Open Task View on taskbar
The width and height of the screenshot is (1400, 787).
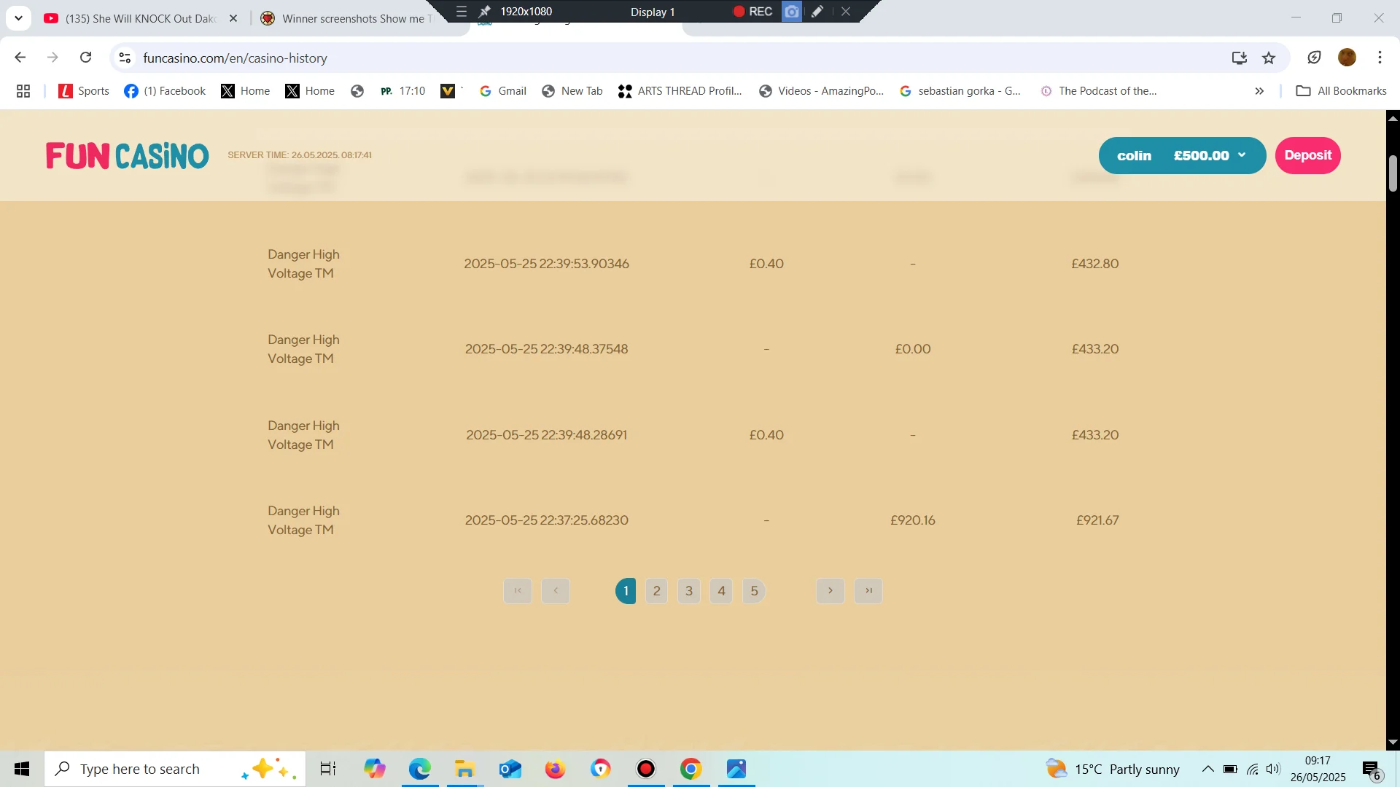coord(328,769)
